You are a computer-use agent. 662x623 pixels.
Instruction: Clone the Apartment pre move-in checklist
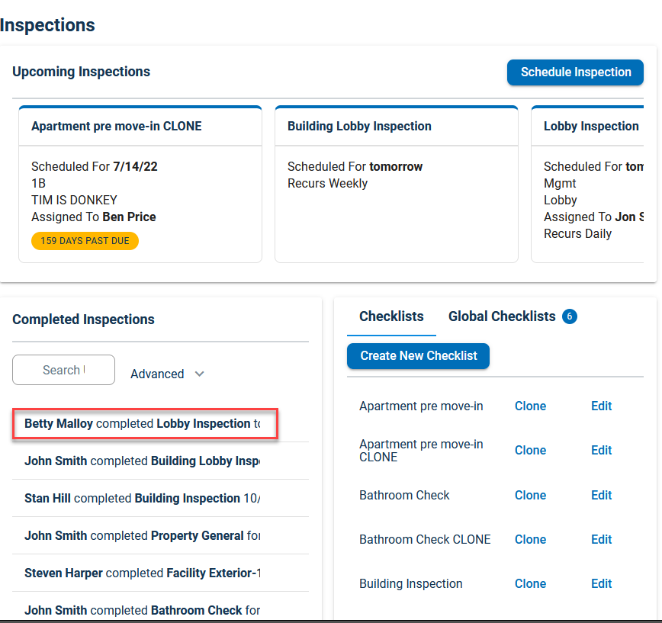(x=530, y=406)
